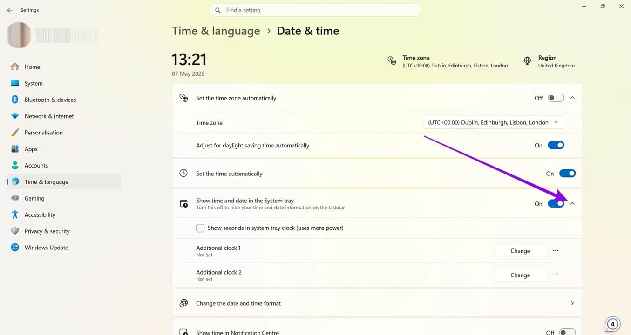
Task: Click the Network wifi icon
Action: point(15,116)
